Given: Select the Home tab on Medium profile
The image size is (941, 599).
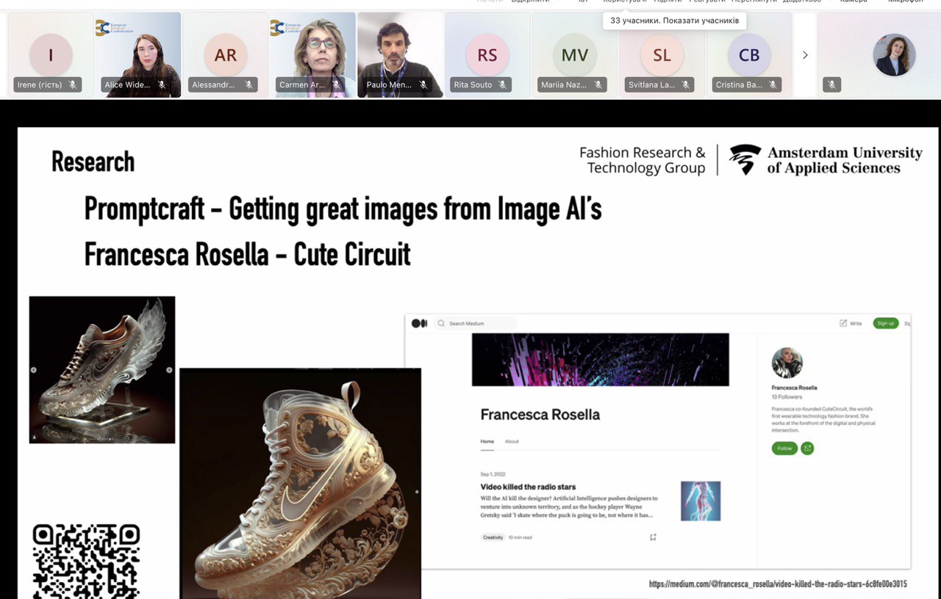Looking at the screenshot, I should coord(487,441).
